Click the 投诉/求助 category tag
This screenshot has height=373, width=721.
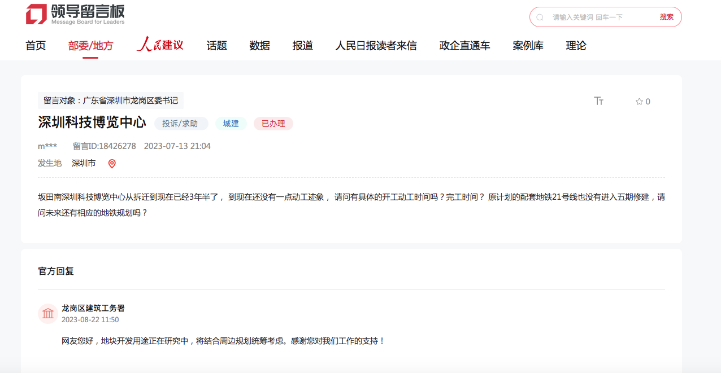181,124
